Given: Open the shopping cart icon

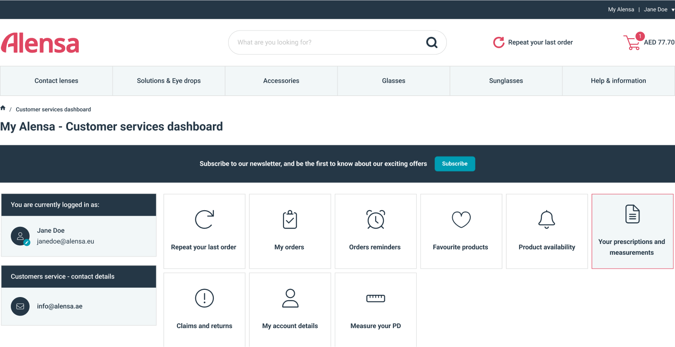Looking at the screenshot, I should click(632, 43).
